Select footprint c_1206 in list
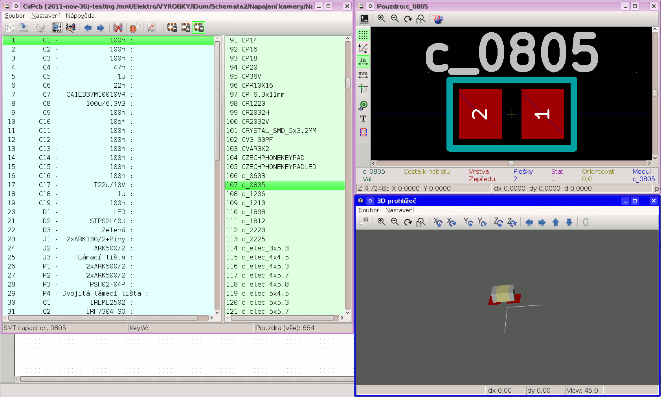 coord(285,194)
